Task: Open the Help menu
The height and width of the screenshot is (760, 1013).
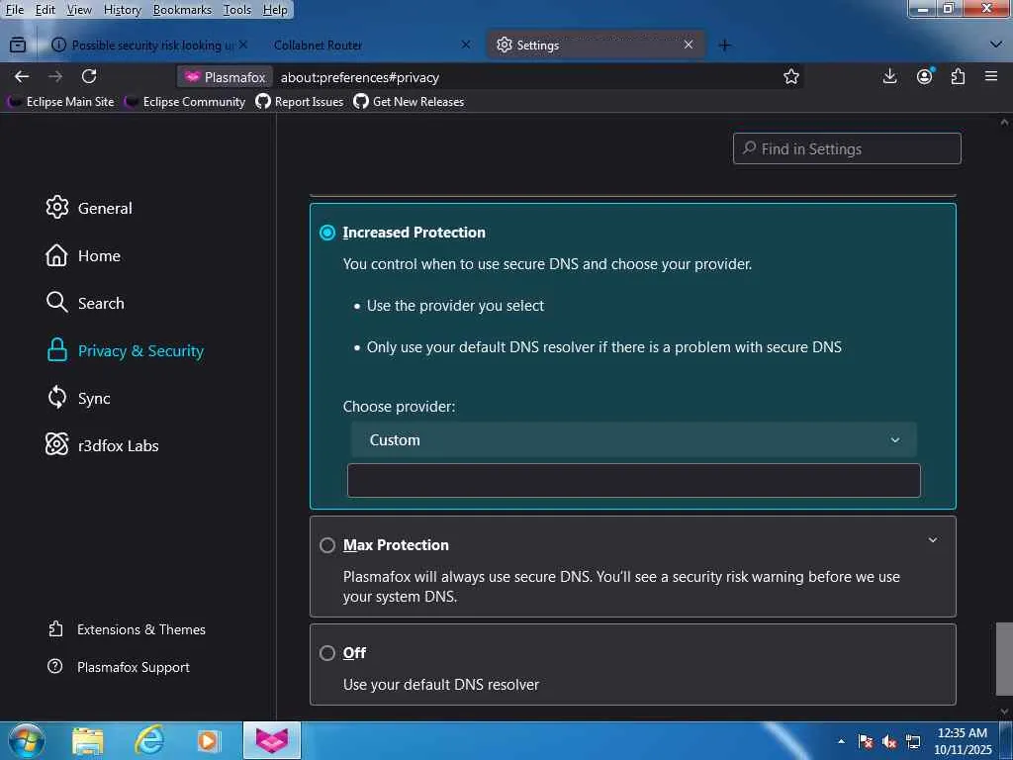Action: 275,10
